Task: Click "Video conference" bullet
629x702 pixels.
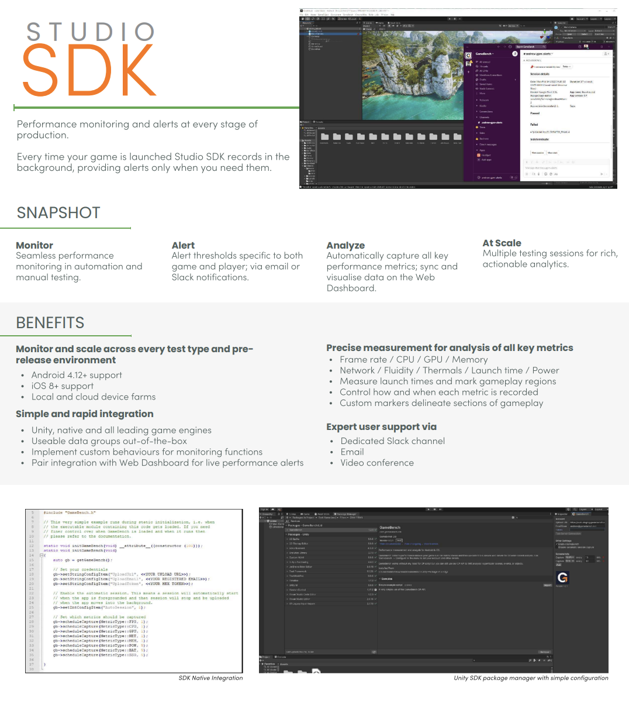Action: [377, 463]
